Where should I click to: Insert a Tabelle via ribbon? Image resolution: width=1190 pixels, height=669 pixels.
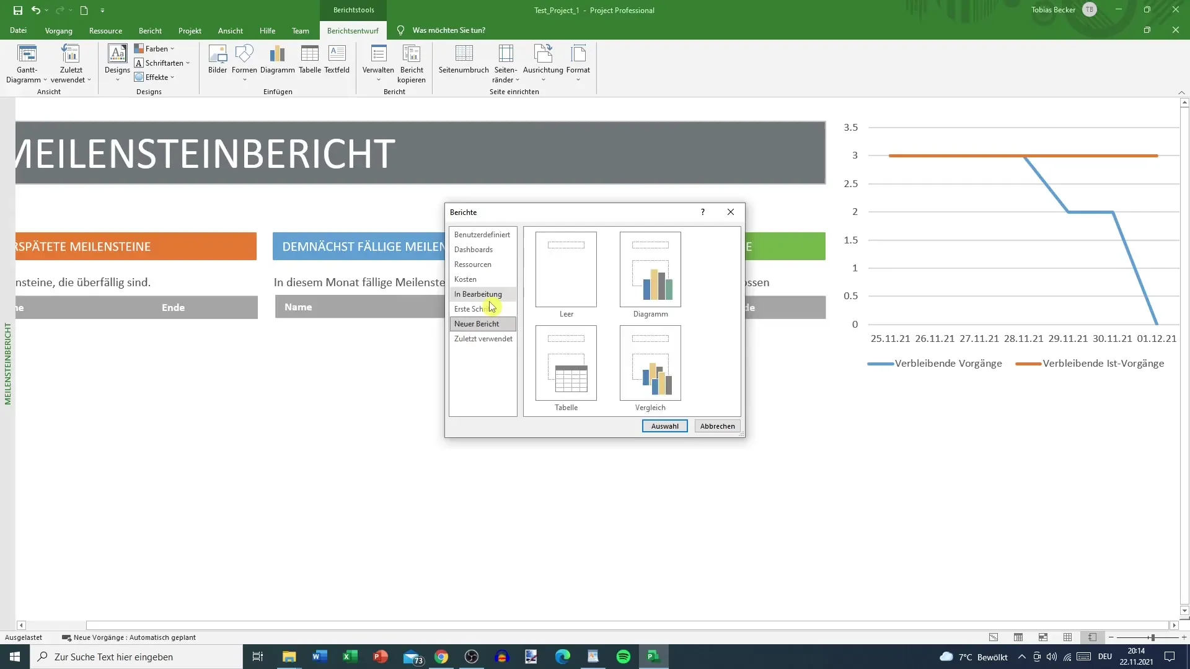[x=309, y=59]
